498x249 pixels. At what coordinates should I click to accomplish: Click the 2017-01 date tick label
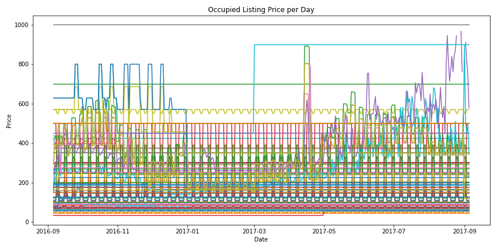tap(187, 231)
